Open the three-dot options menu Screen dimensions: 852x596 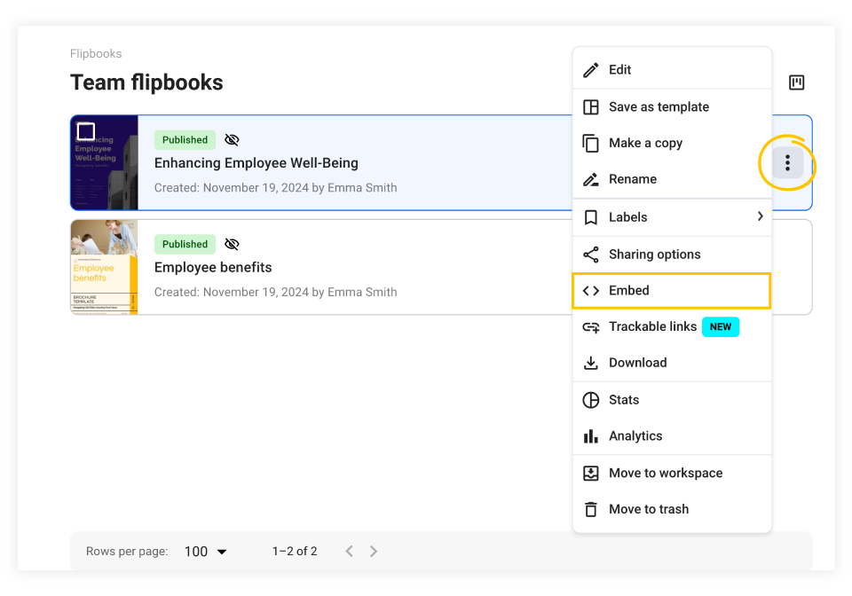point(787,162)
